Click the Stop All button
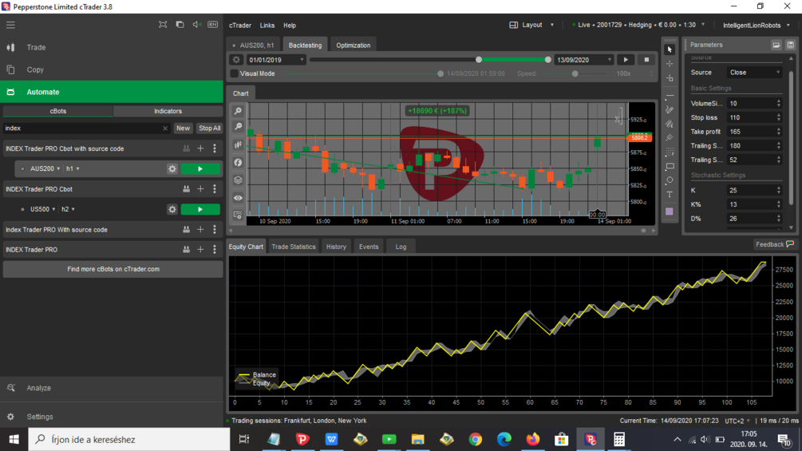The image size is (802, 451). point(210,129)
